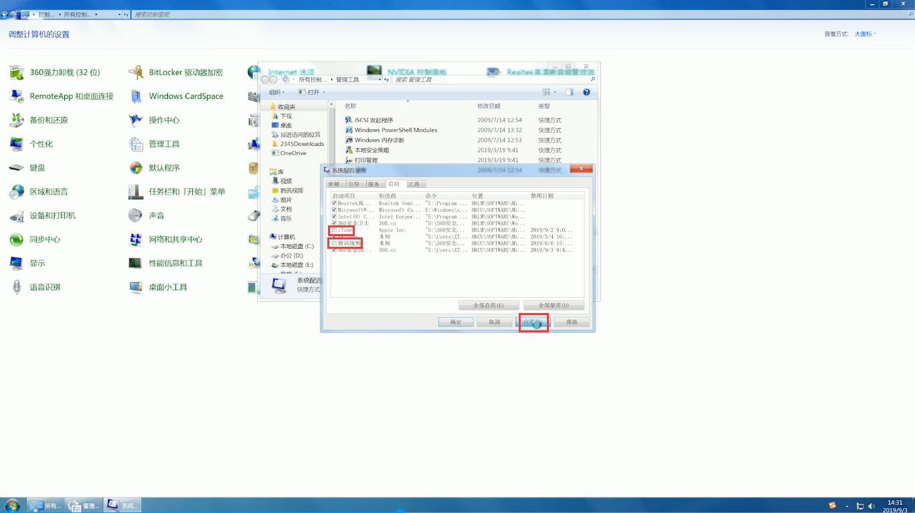Uncheck the Realtek startup item
Image resolution: width=915 pixels, height=513 pixels.
click(x=334, y=203)
